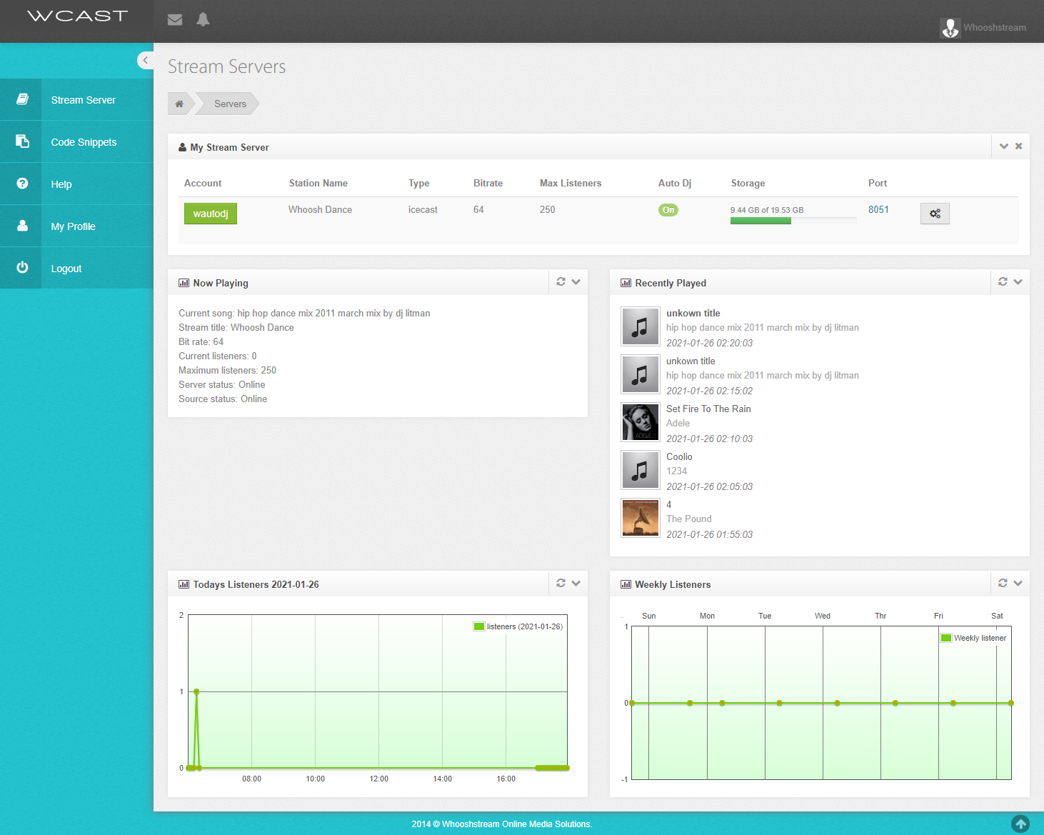Click the Stream Server book icon
The image size is (1044, 835).
(x=22, y=99)
